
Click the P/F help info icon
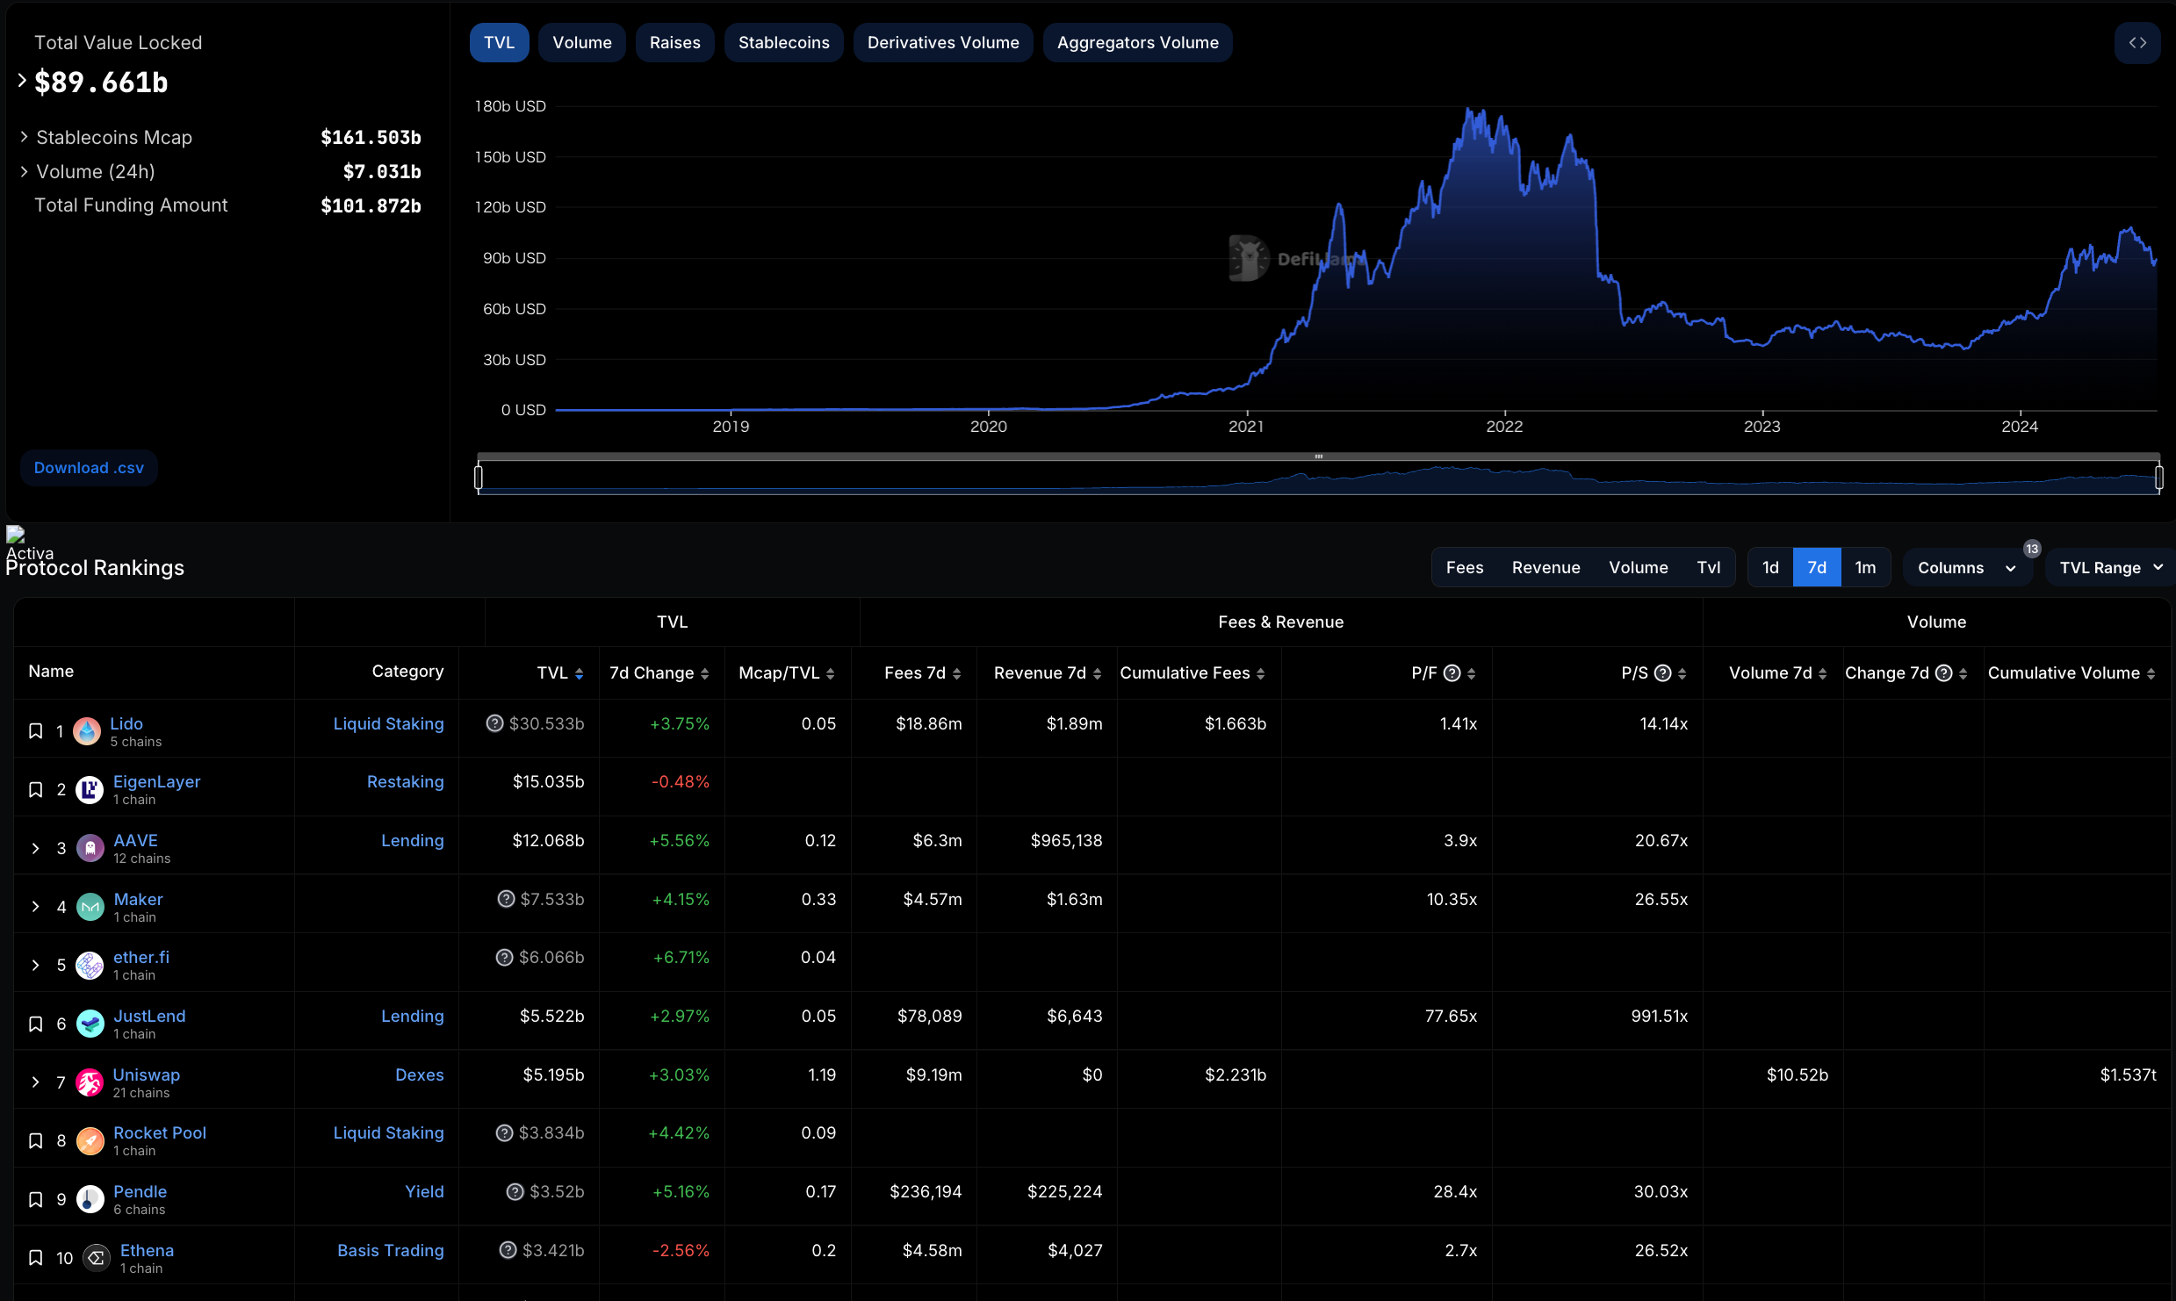pyautogui.click(x=1452, y=673)
